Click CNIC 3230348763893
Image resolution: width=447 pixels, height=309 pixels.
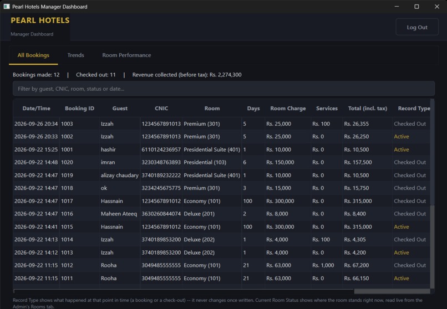point(161,162)
